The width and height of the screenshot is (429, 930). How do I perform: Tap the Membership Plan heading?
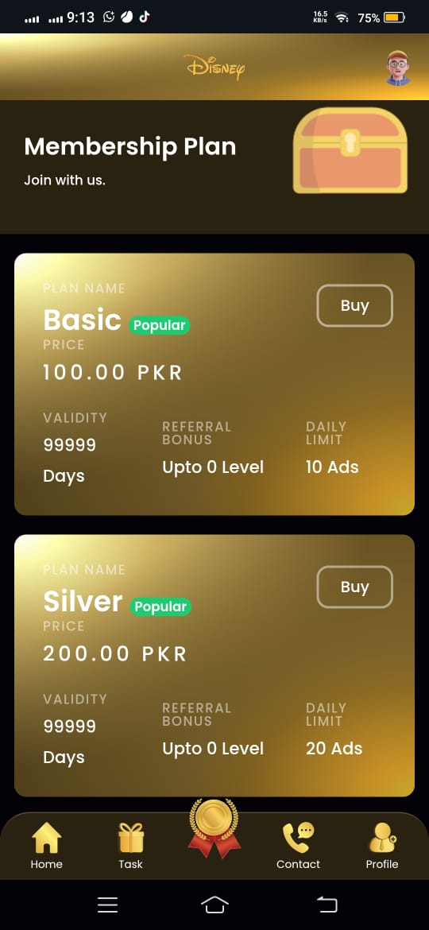129,146
